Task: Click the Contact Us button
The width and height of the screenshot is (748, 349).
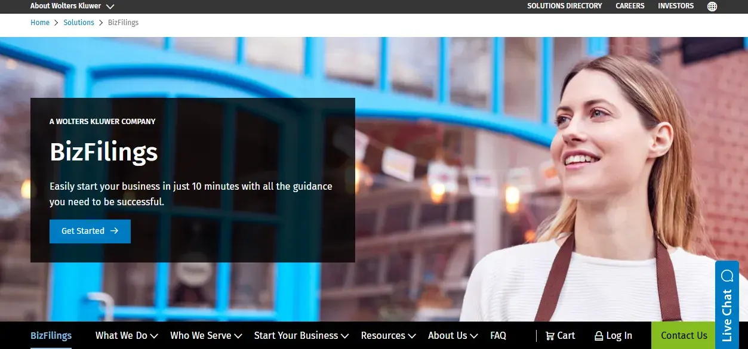Action: (x=684, y=335)
